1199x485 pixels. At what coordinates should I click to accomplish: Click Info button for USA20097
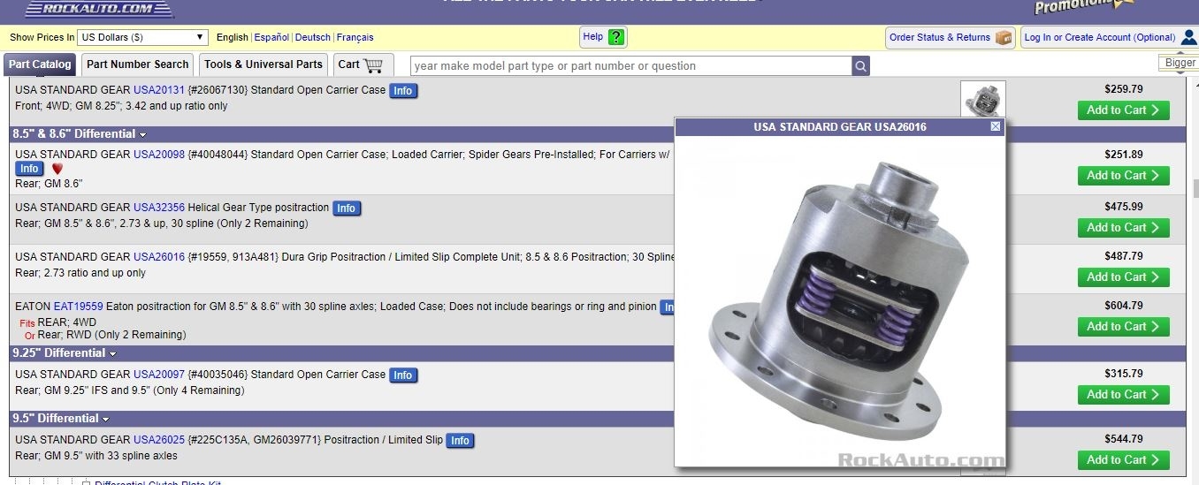(x=403, y=375)
